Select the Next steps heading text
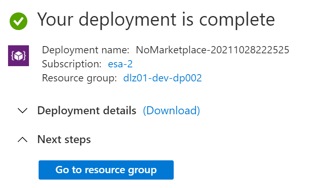This screenshot has height=188, width=310. click(x=64, y=139)
